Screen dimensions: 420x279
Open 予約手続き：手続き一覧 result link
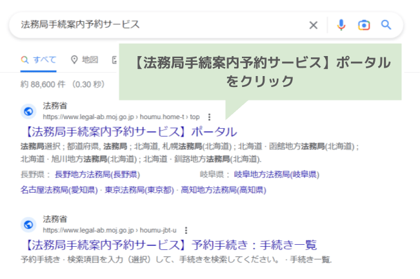pyautogui.click(x=169, y=245)
